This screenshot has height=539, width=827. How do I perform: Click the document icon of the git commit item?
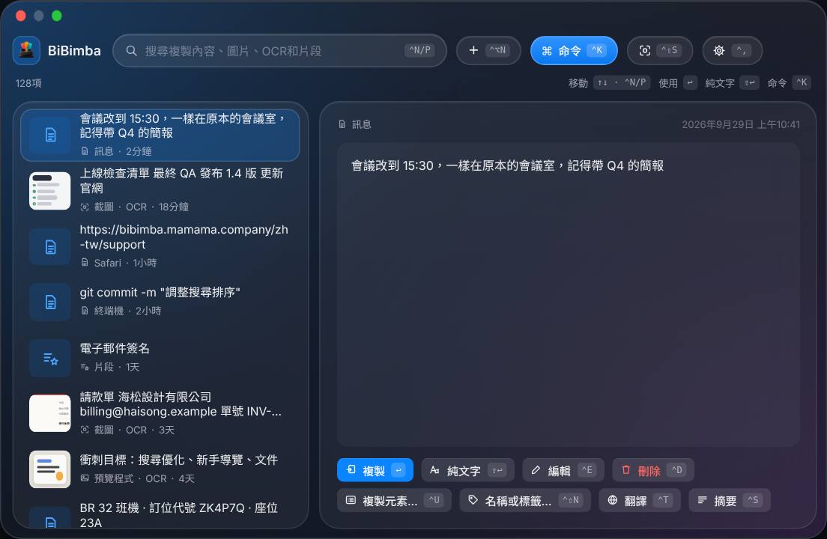coord(50,302)
